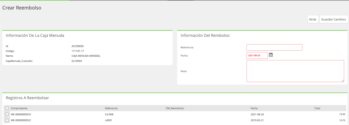Click the Cd-008 reference cell

109,114
